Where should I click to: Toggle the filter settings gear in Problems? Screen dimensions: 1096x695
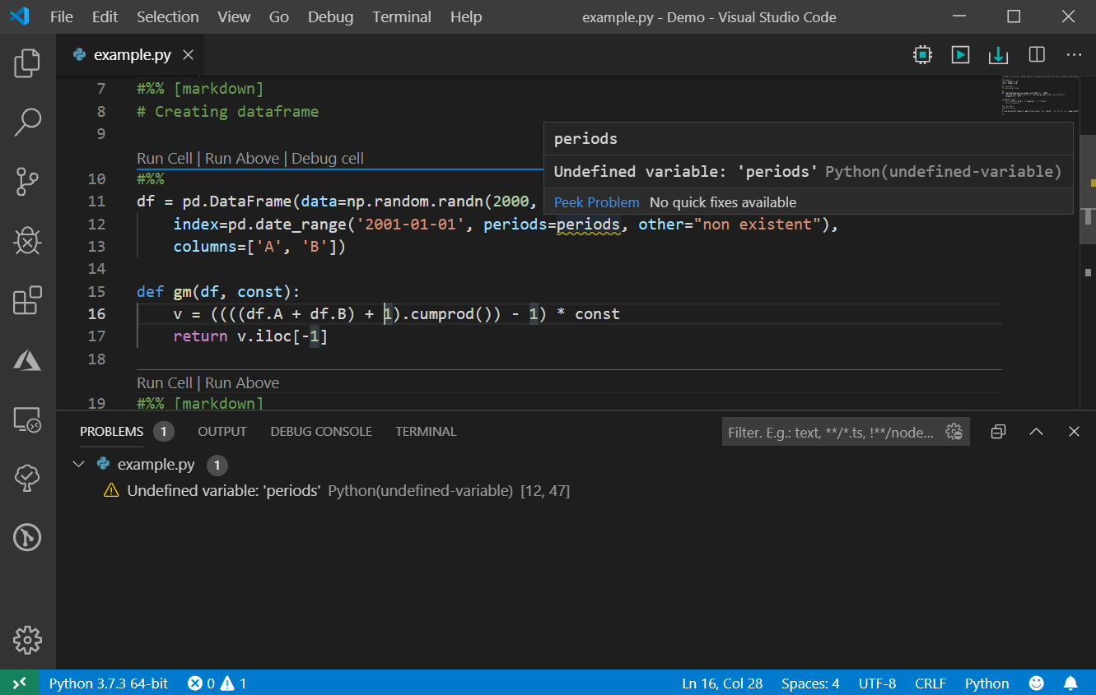click(x=954, y=432)
